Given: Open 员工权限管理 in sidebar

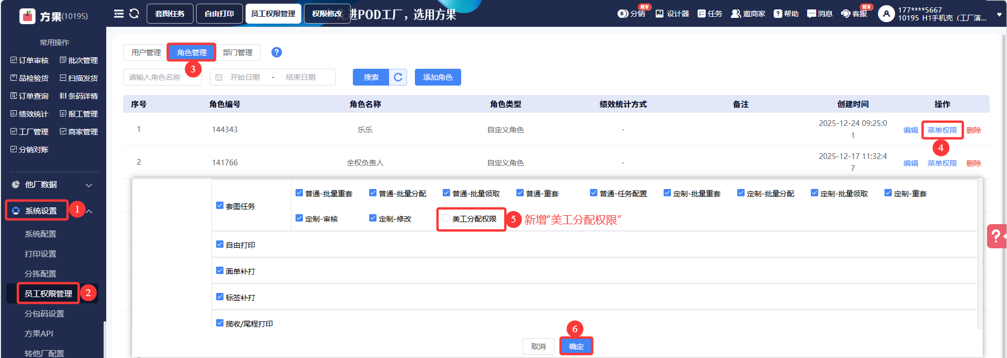Looking at the screenshot, I should (x=48, y=294).
